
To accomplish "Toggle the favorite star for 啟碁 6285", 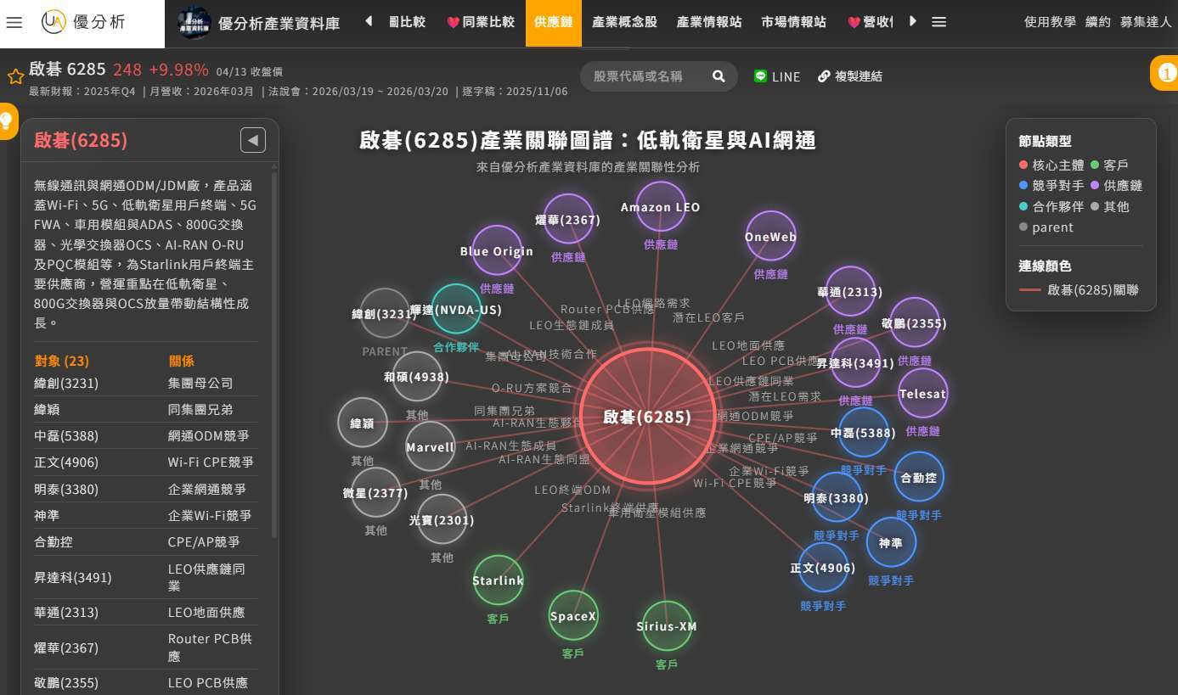I will point(15,76).
